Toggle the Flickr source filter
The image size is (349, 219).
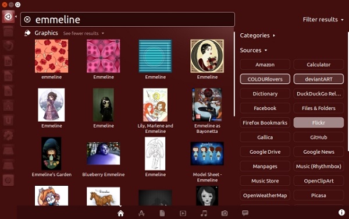tap(319, 122)
